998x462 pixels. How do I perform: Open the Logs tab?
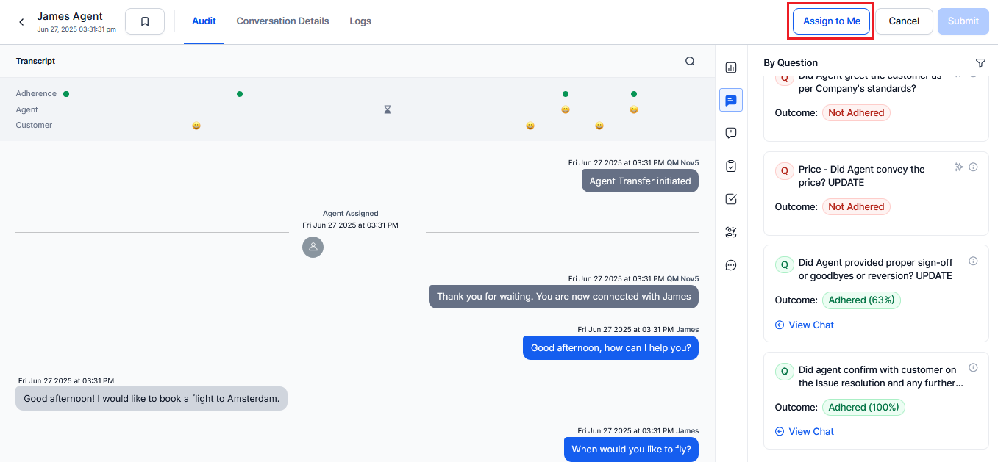(360, 21)
